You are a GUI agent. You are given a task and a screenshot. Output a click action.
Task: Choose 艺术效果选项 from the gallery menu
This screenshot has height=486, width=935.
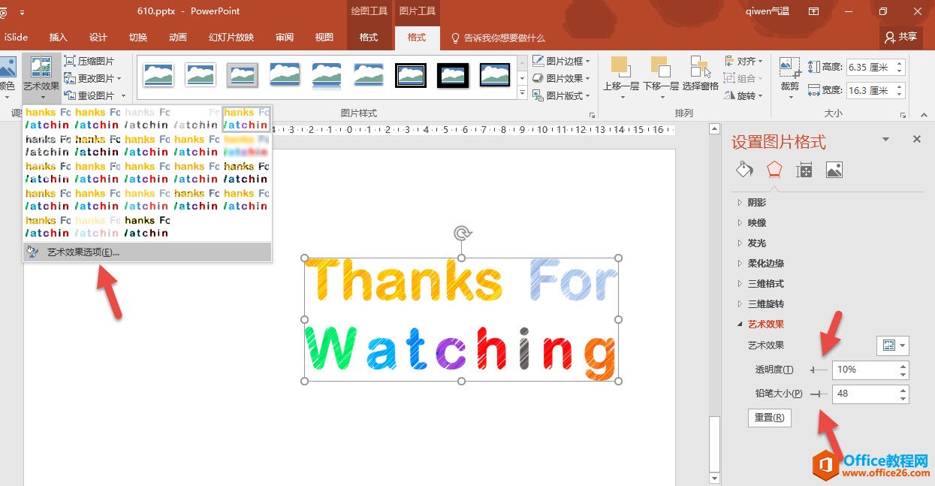[83, 252]
